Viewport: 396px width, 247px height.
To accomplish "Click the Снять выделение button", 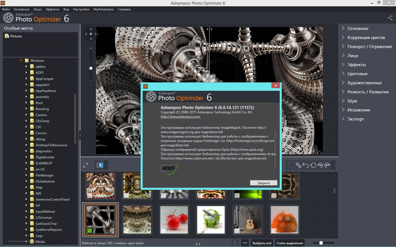I will click(290, 243).
